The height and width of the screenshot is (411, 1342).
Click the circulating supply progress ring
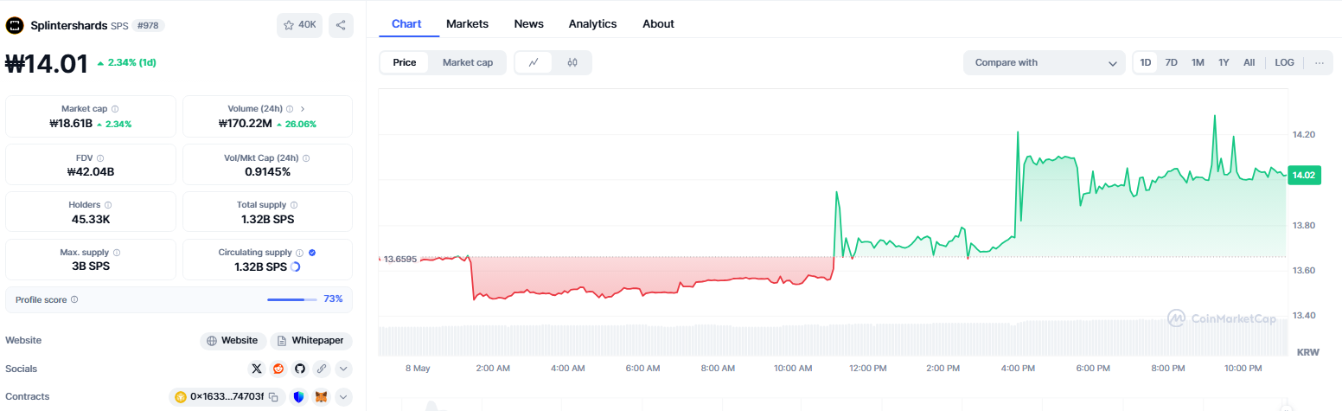click(x=296, y=267)
